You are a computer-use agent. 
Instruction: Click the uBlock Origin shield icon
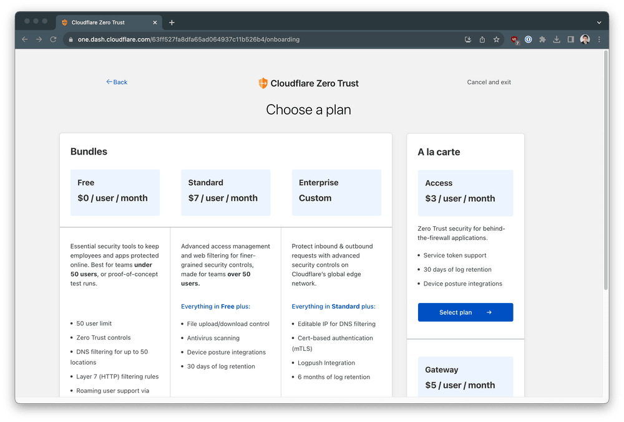point(514,39)
